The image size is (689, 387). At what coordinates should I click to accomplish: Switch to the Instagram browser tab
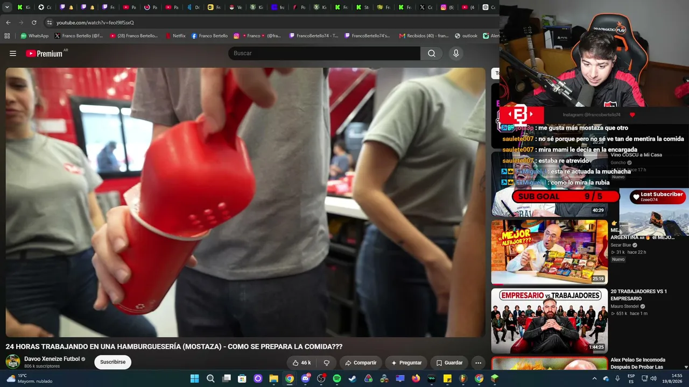pyautogui.click(x=447, y=8)
